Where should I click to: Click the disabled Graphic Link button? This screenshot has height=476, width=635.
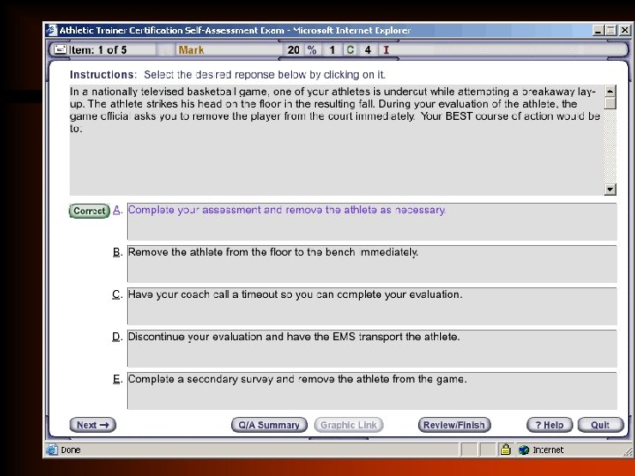point(348,425)
